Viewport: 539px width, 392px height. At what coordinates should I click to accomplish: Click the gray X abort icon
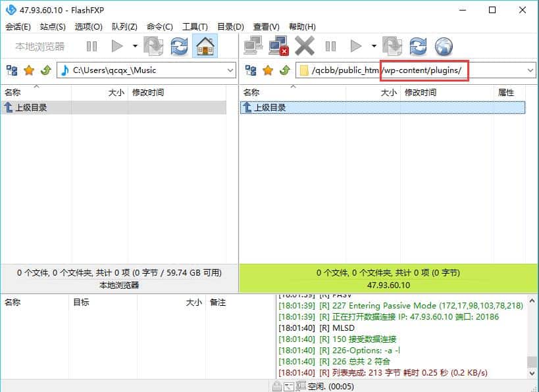(305, 45)
